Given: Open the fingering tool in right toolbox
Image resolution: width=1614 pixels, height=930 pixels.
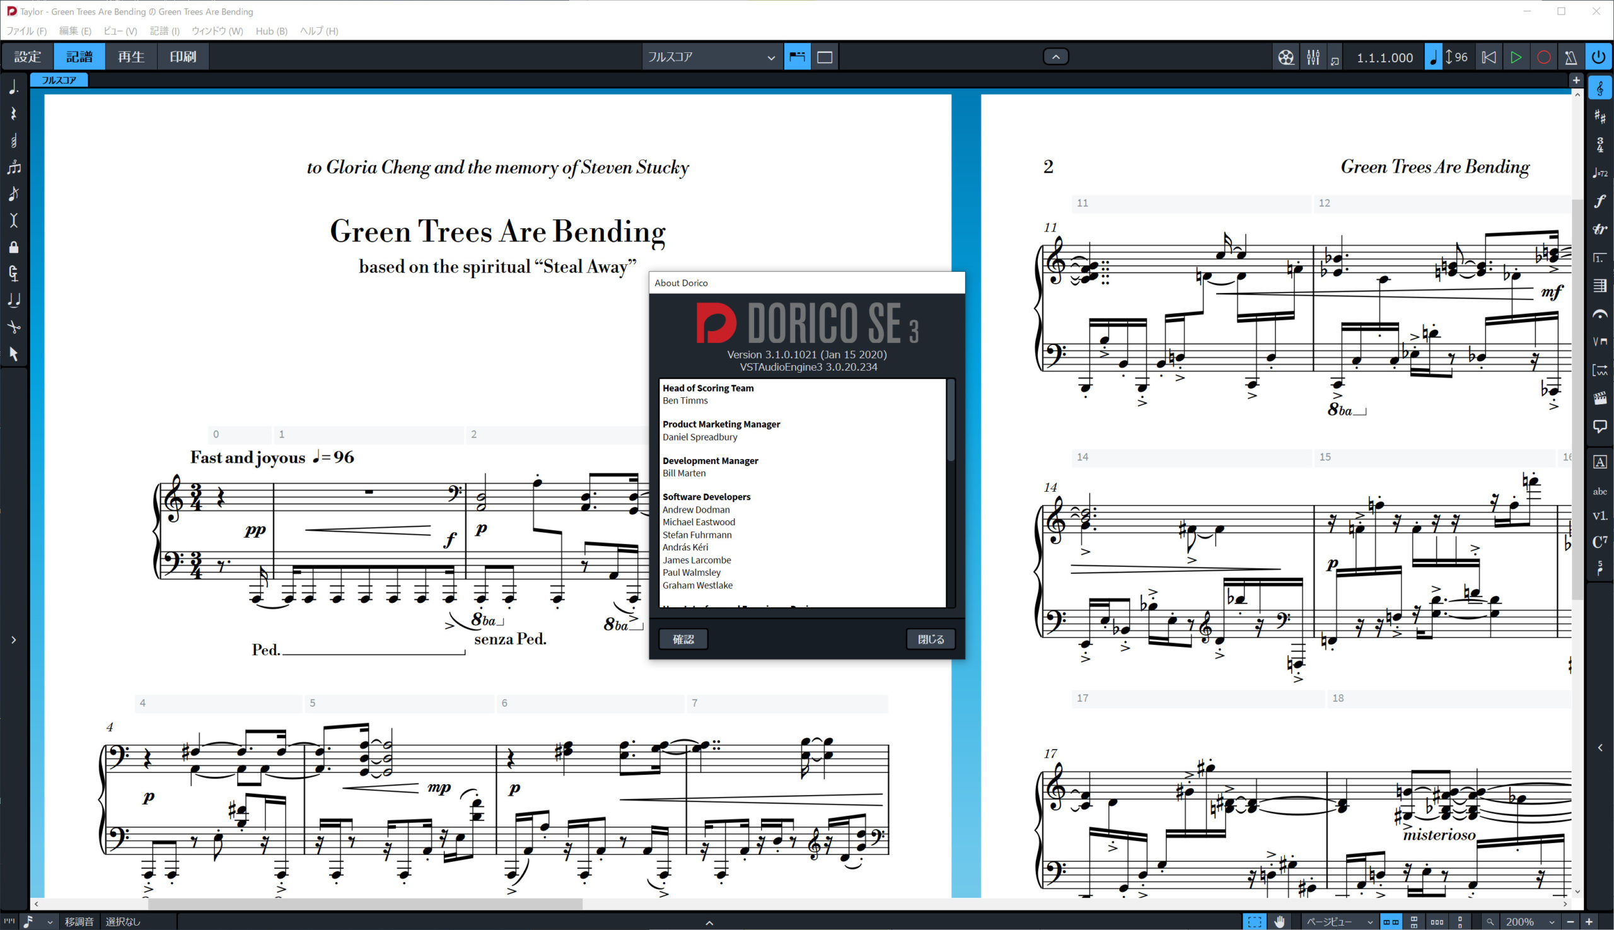Looking at the screenshot, I should coord(1600,569).
